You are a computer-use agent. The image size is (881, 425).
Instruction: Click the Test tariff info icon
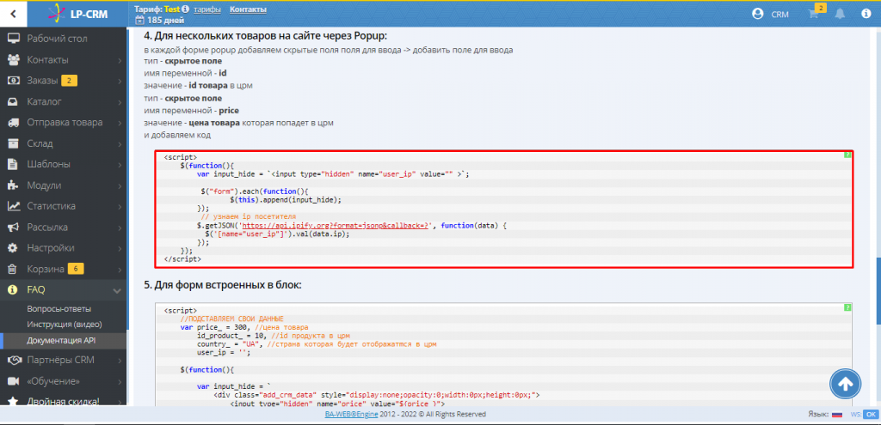186,9
